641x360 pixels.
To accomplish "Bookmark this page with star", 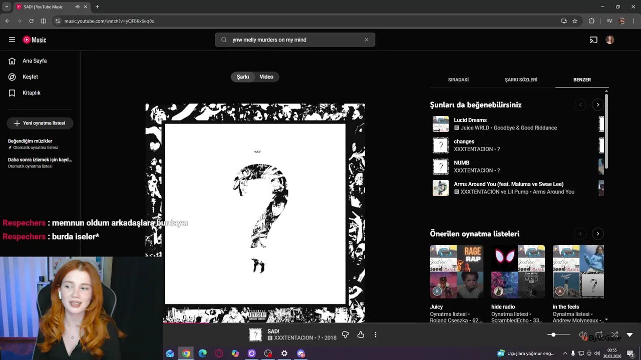I will 575,21.
